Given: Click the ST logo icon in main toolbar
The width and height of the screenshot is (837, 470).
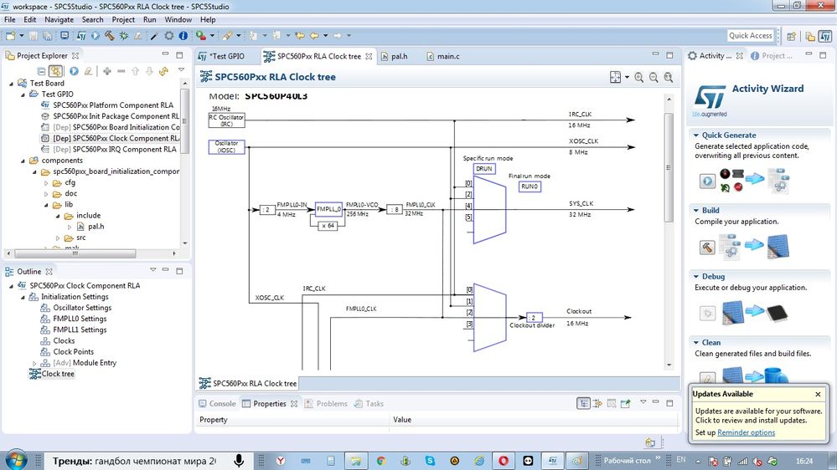Looking at the screenshot, I should [81, 36].
